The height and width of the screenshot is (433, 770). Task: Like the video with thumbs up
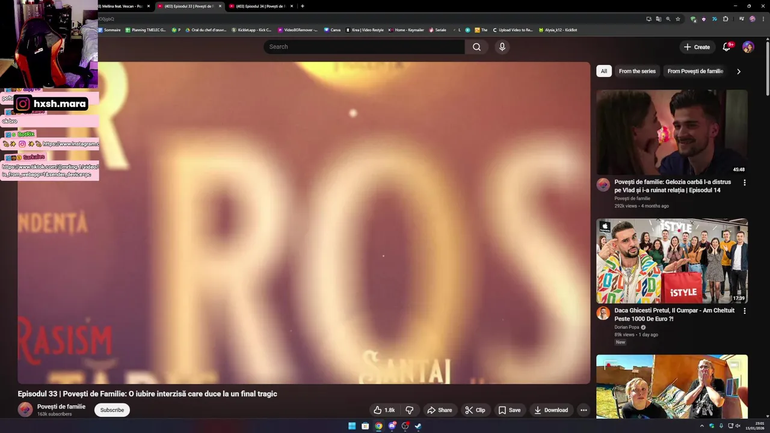pyautogui.click(x=384, y=410)
